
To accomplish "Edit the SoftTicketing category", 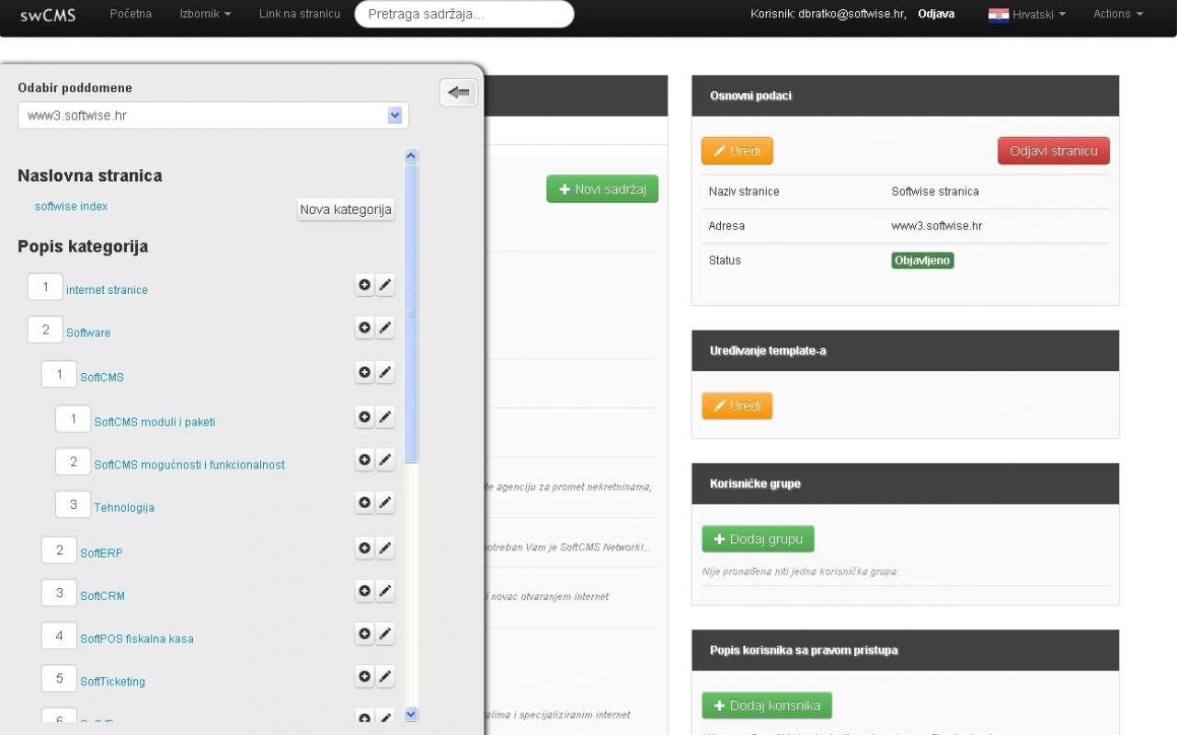I will click(x=385, y=676).
